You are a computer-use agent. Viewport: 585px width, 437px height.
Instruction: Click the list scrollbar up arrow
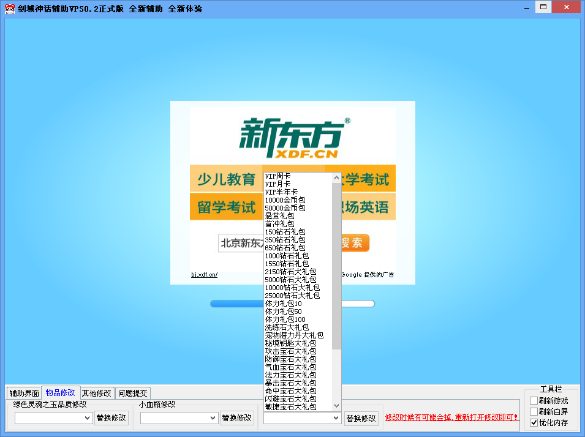[336, 177]
